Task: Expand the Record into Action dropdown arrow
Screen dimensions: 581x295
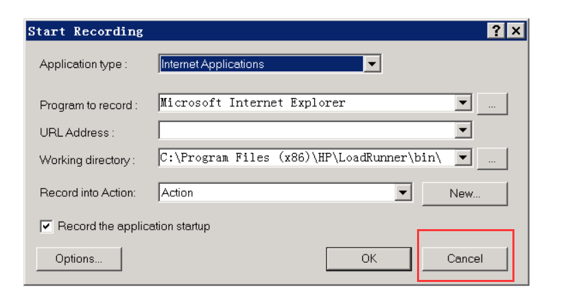Action: [x=403, y=193]
